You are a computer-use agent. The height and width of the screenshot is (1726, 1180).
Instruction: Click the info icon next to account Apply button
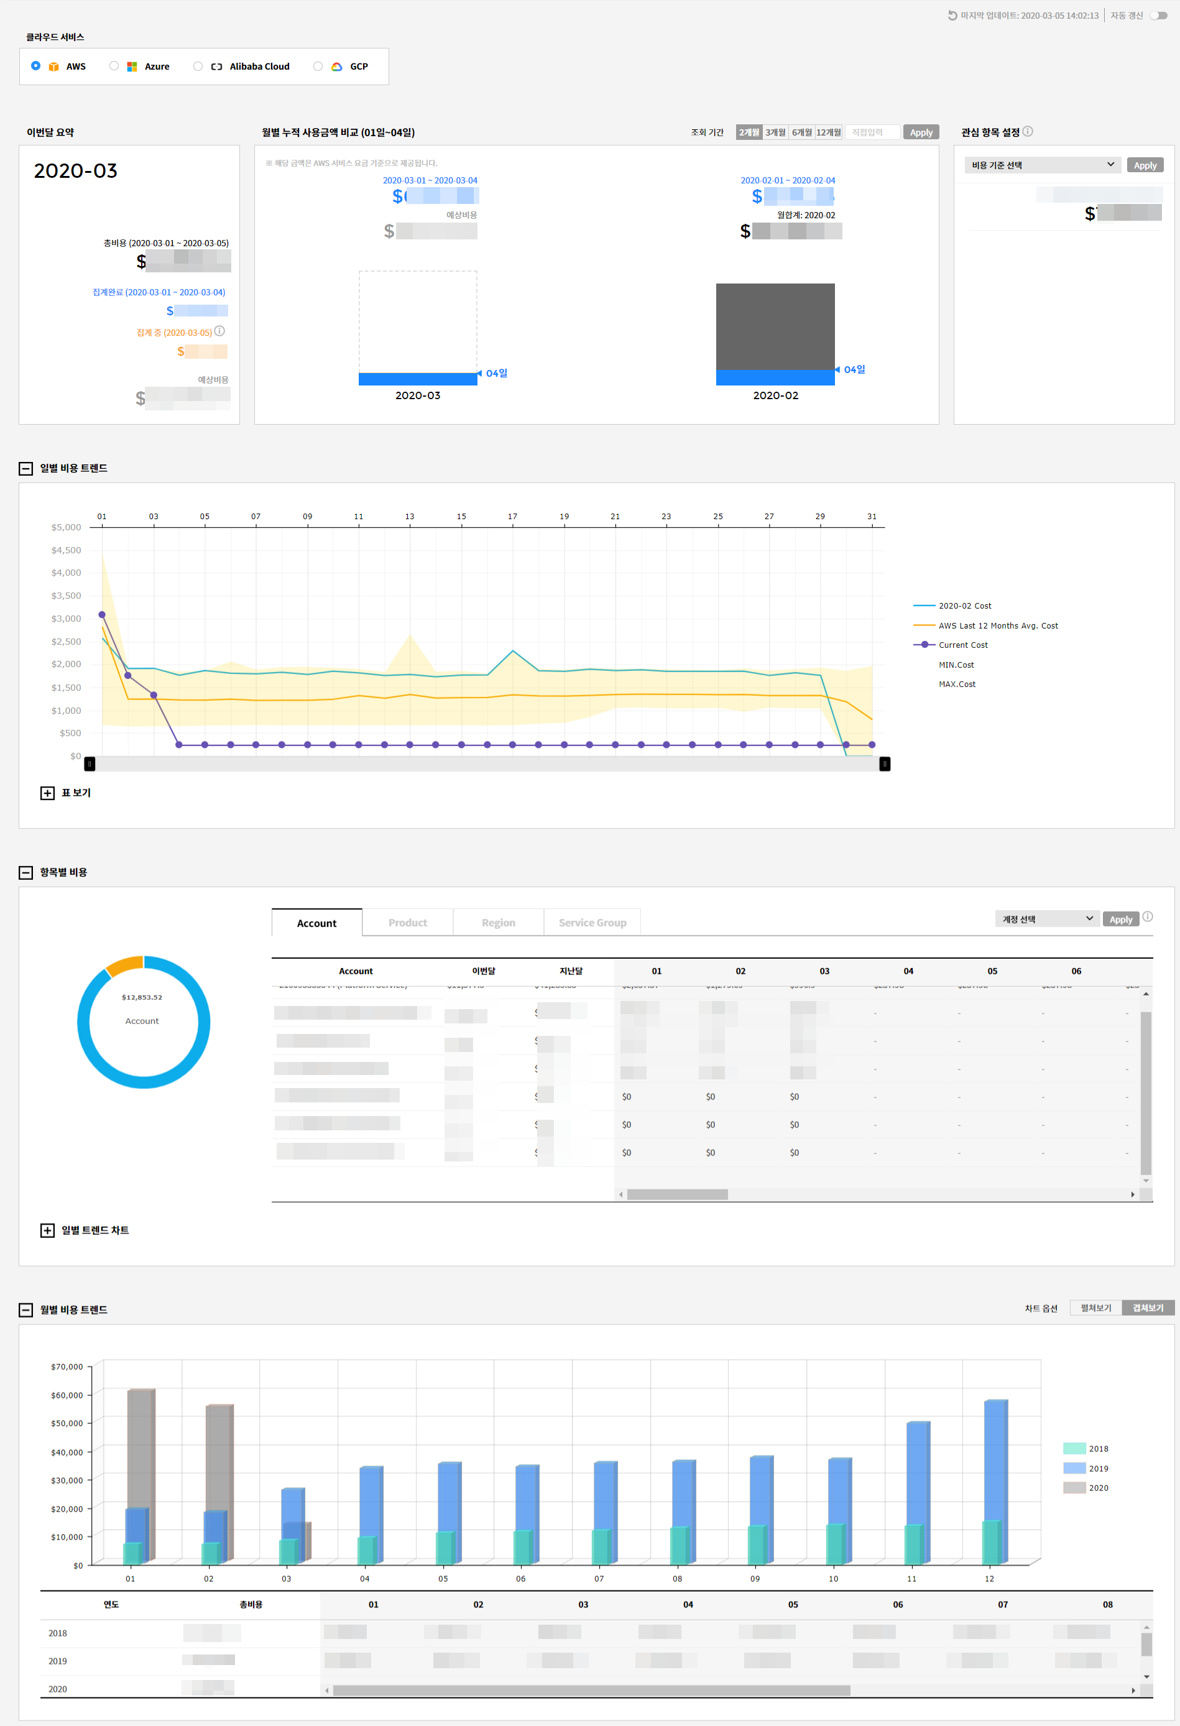[x=1147, y=916]
